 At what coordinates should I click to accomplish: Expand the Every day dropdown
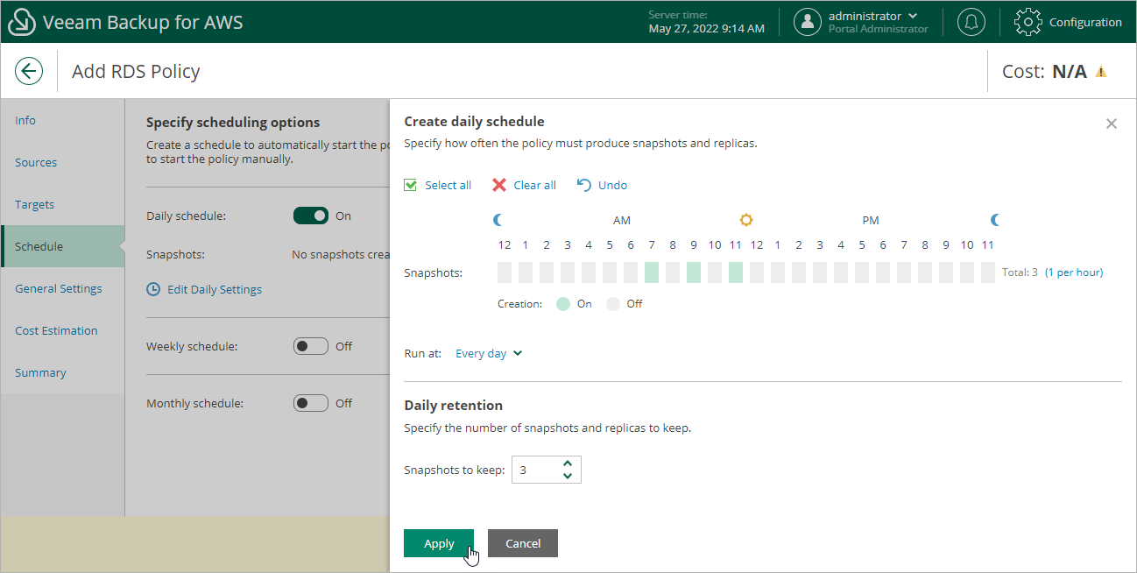pyautogui.click(x=489, y=353)
